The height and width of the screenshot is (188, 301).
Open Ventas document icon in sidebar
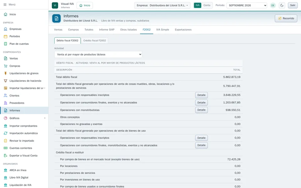[x=6, y=58]
